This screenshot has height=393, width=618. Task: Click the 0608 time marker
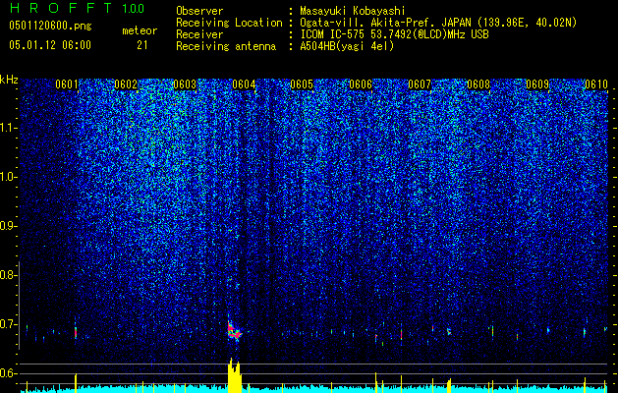pyautogui.click(x=478, y=84)
